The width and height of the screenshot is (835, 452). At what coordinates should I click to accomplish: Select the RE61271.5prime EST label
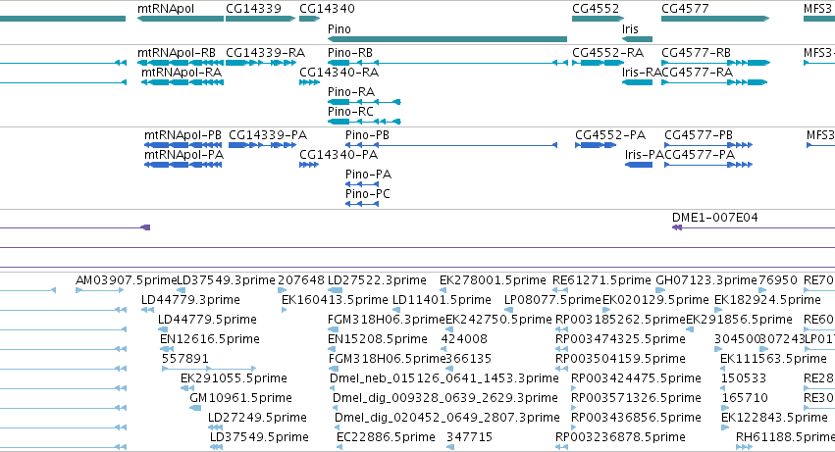pyautogui.click(x=601, y=280)
